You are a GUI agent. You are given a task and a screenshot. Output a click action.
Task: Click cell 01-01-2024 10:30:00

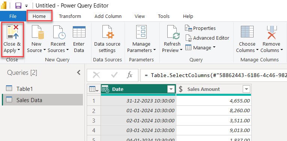pyautogui.click(x=138, y=111)
